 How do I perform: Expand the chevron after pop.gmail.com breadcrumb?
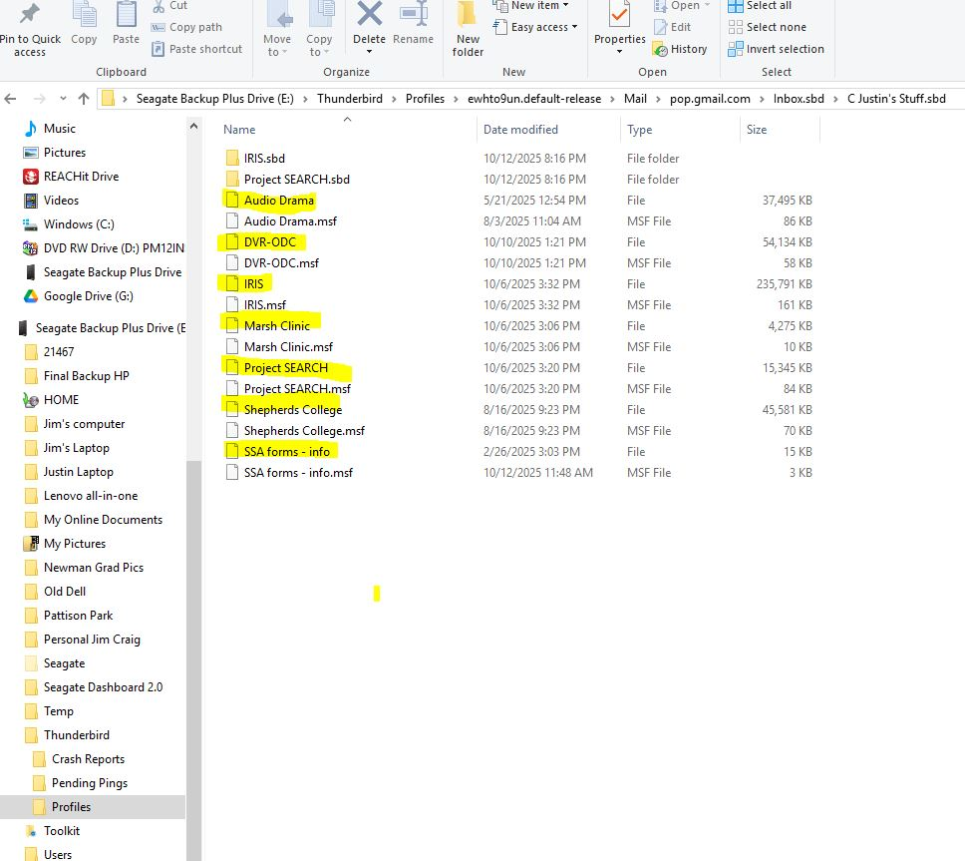coord(762,99)
